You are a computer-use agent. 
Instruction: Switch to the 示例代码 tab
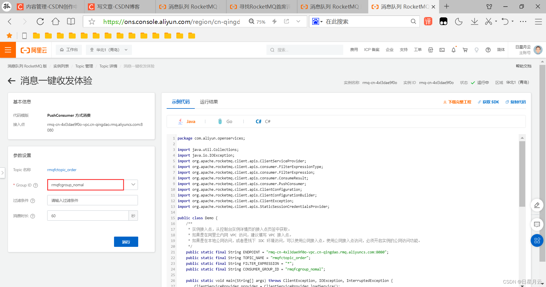click(181, 102)
